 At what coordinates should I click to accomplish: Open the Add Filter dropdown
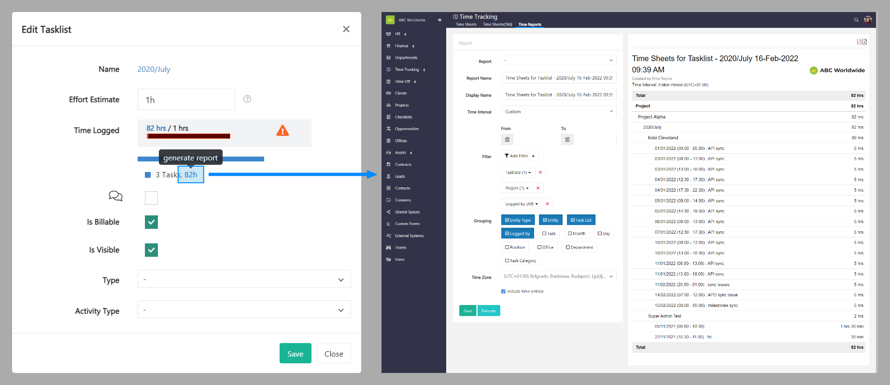520,156
